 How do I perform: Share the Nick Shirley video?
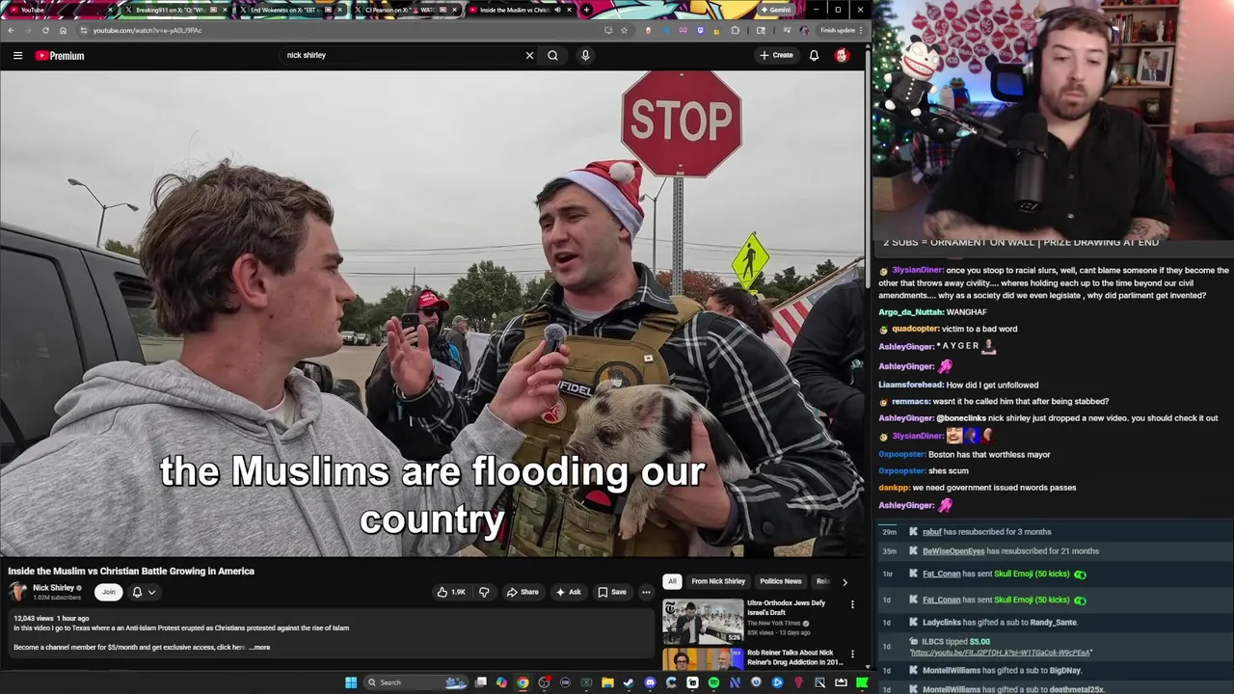point(523,592)
